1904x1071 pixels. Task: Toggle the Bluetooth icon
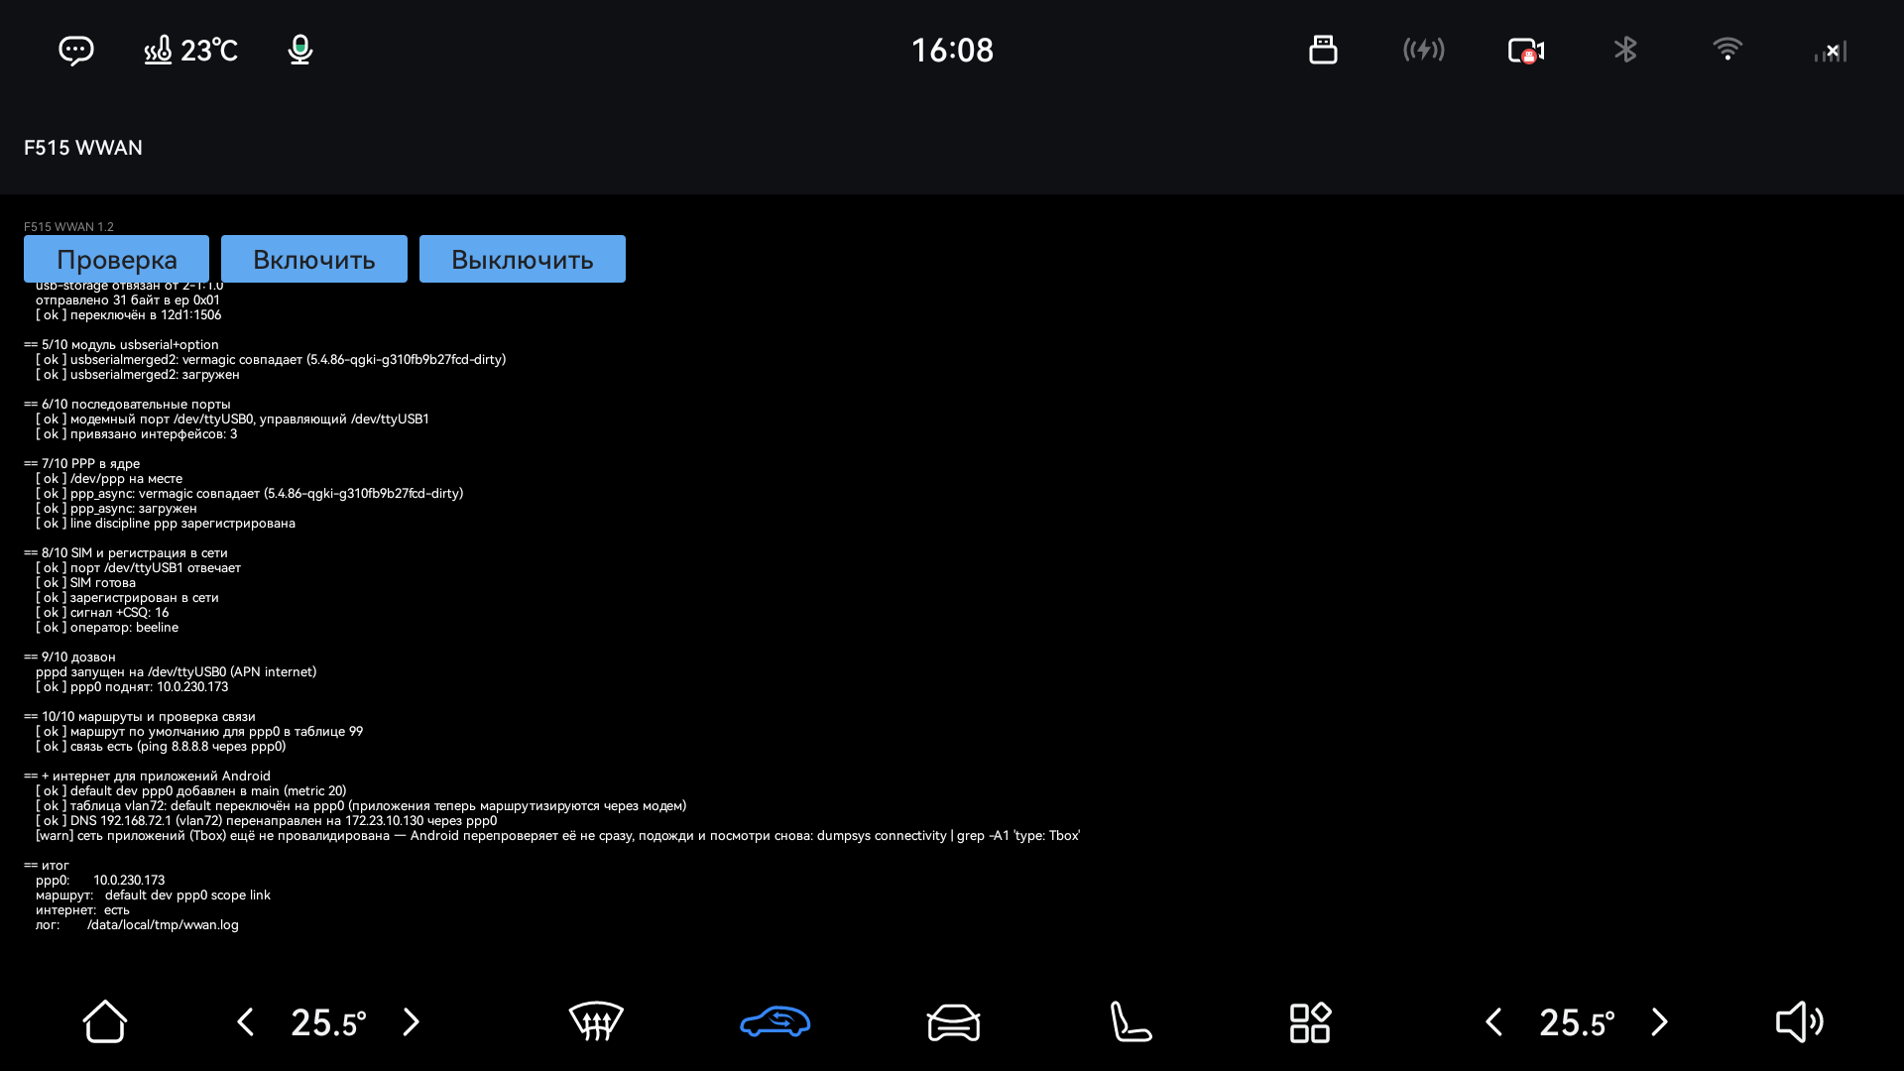(x=1625, y=50)
